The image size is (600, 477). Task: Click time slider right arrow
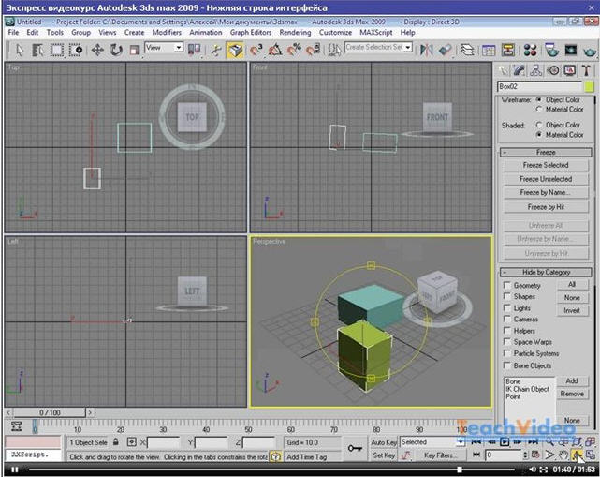[x=90, y=412]
